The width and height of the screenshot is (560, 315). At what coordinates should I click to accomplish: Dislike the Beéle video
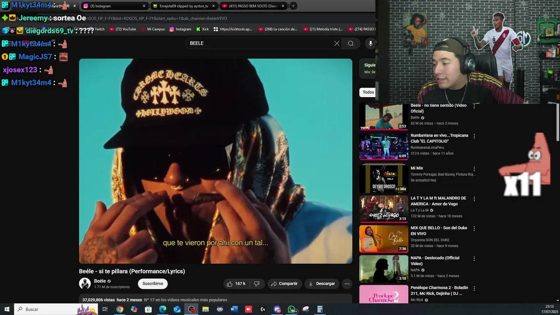[257, 283]
